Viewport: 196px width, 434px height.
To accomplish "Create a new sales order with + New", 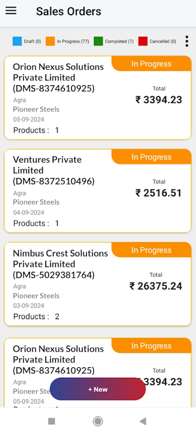I will click(x=98, y=389).
